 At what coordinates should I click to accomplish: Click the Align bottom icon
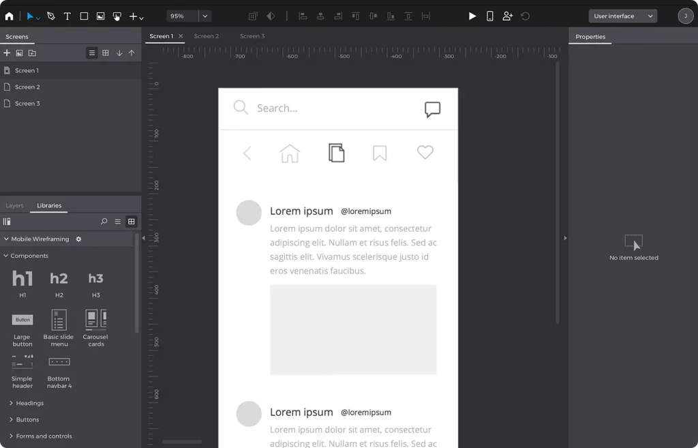coord(391,16)
